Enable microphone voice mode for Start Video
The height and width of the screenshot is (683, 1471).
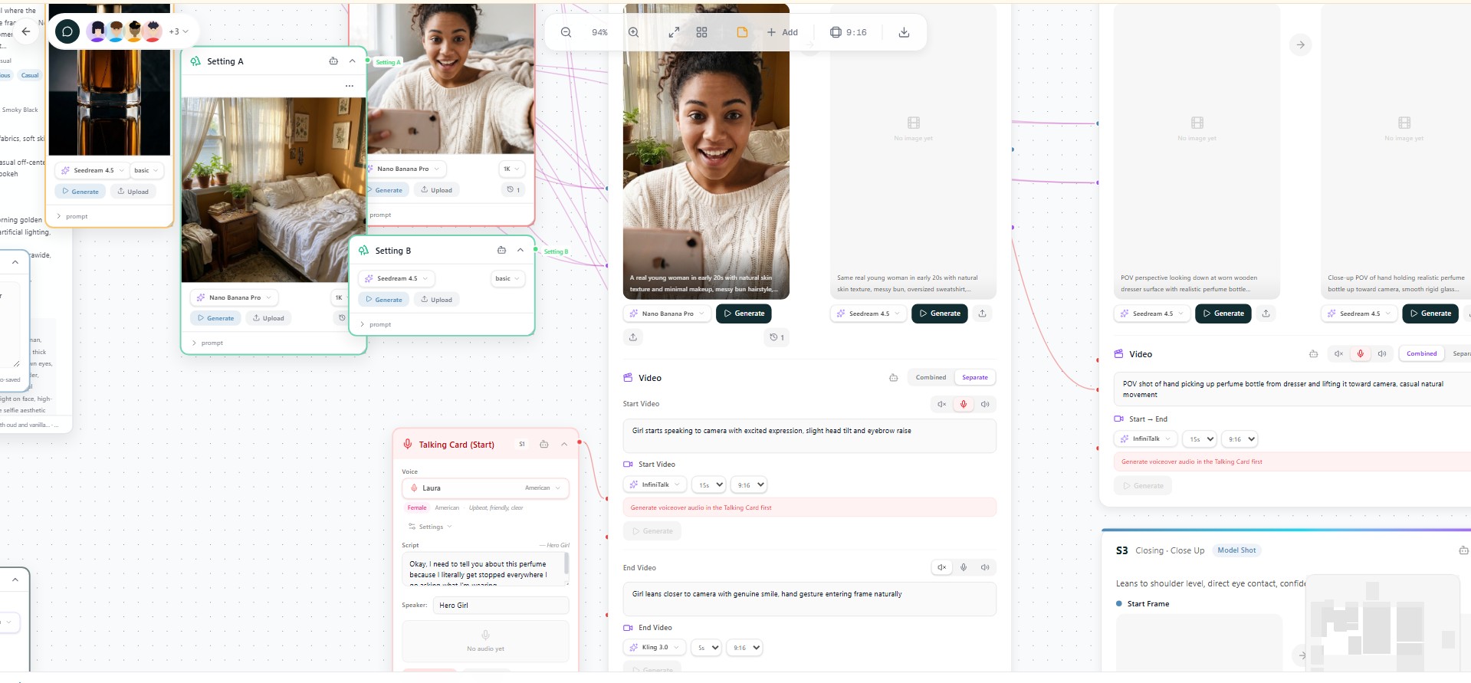point(964,404)
